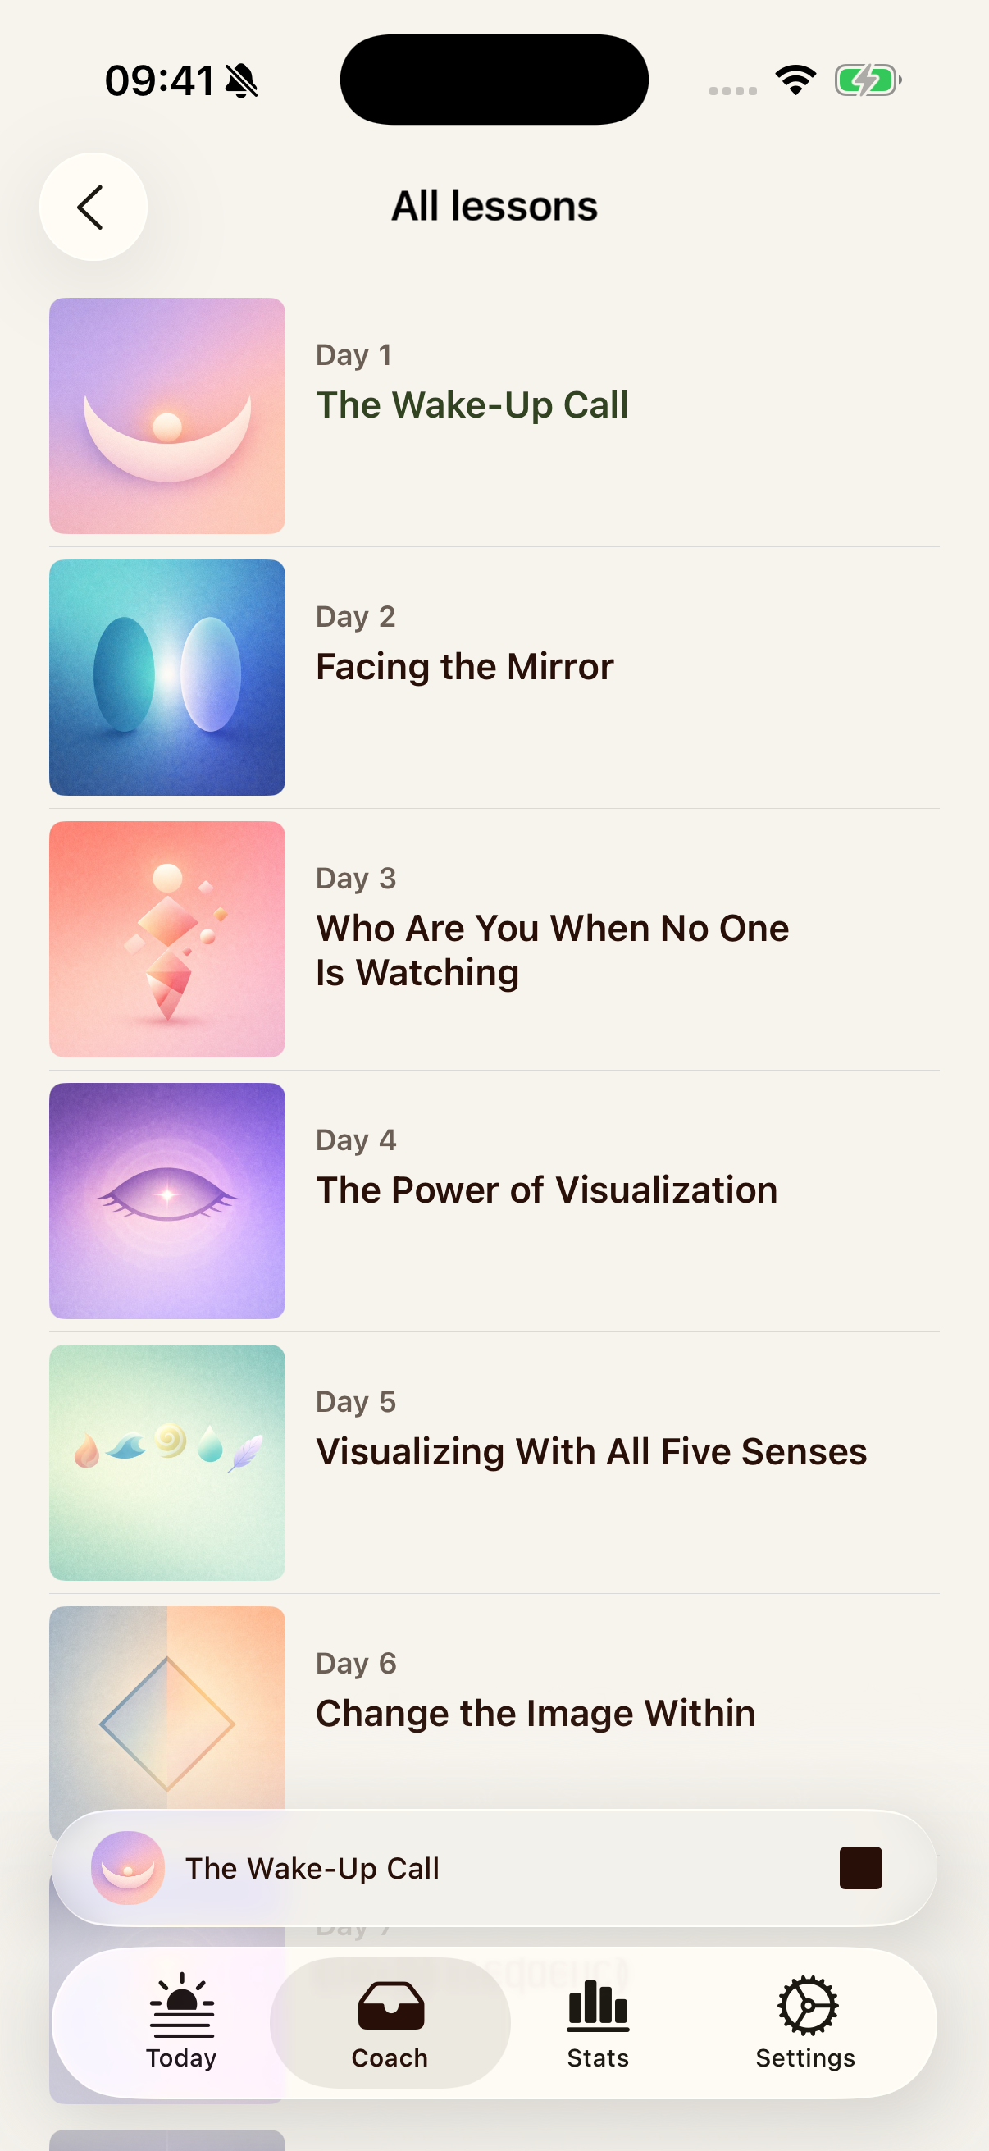
Task: Open the Day 1 lesson thumbnail
Action: [167, 416]
